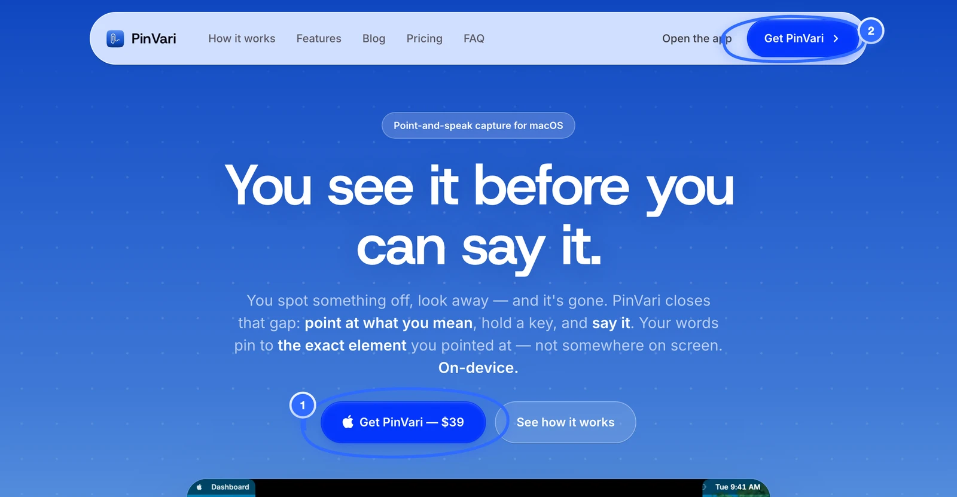Click Dashboard label in demo menu bar
This screenshot has width=957, height=497.
(x=230, y=487)
